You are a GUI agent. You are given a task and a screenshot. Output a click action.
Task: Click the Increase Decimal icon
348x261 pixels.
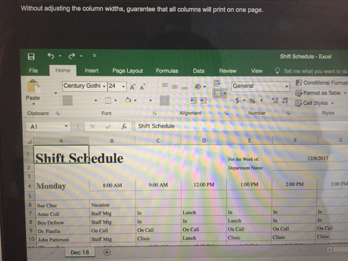(x=275, y=100)
